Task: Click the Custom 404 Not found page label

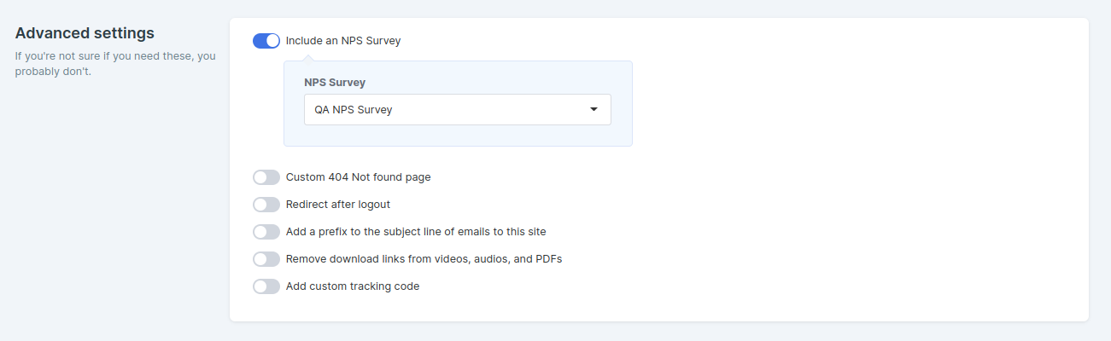Action: tap(359, 177)
